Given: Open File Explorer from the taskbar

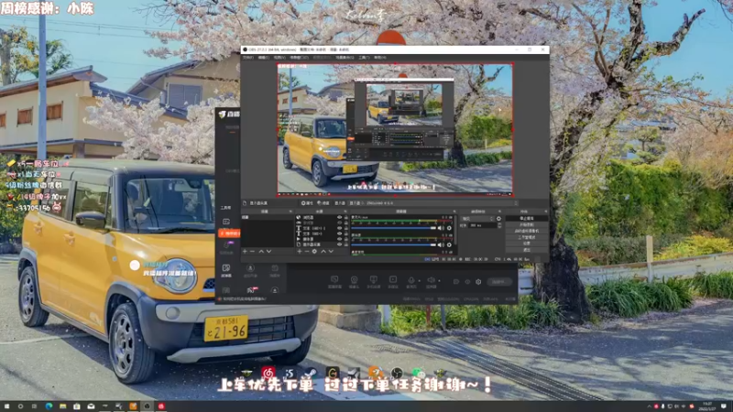Looking at the screenshot, I should 62,407.
